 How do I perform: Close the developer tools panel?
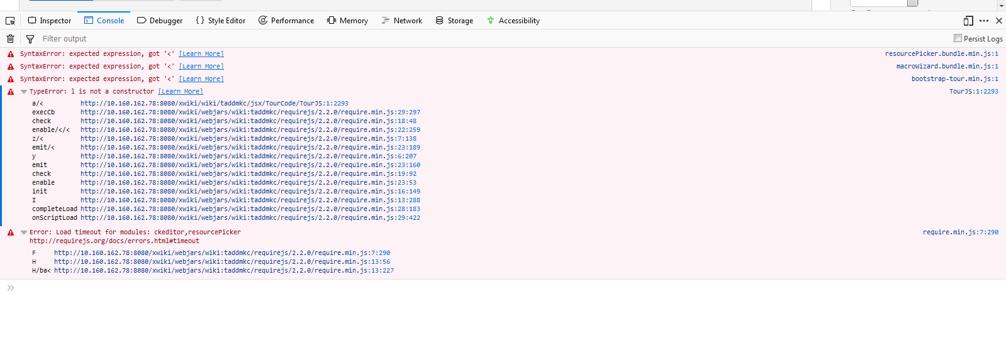click(x=998, y=21)
